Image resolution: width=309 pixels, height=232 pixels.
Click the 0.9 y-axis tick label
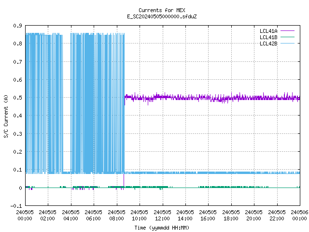coord(17,26)
